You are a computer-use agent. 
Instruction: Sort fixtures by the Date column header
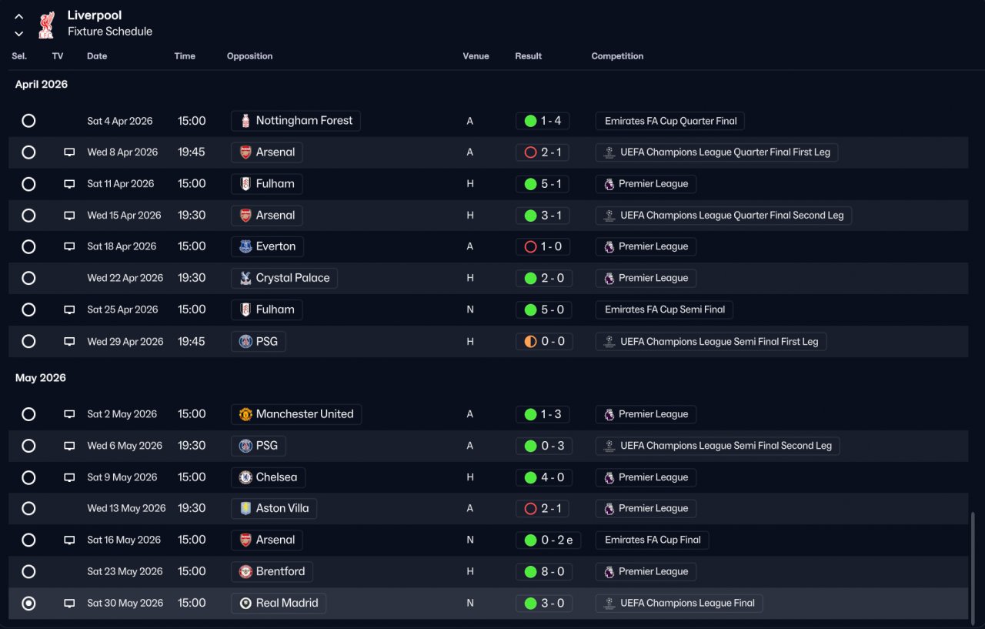[97, 56]
